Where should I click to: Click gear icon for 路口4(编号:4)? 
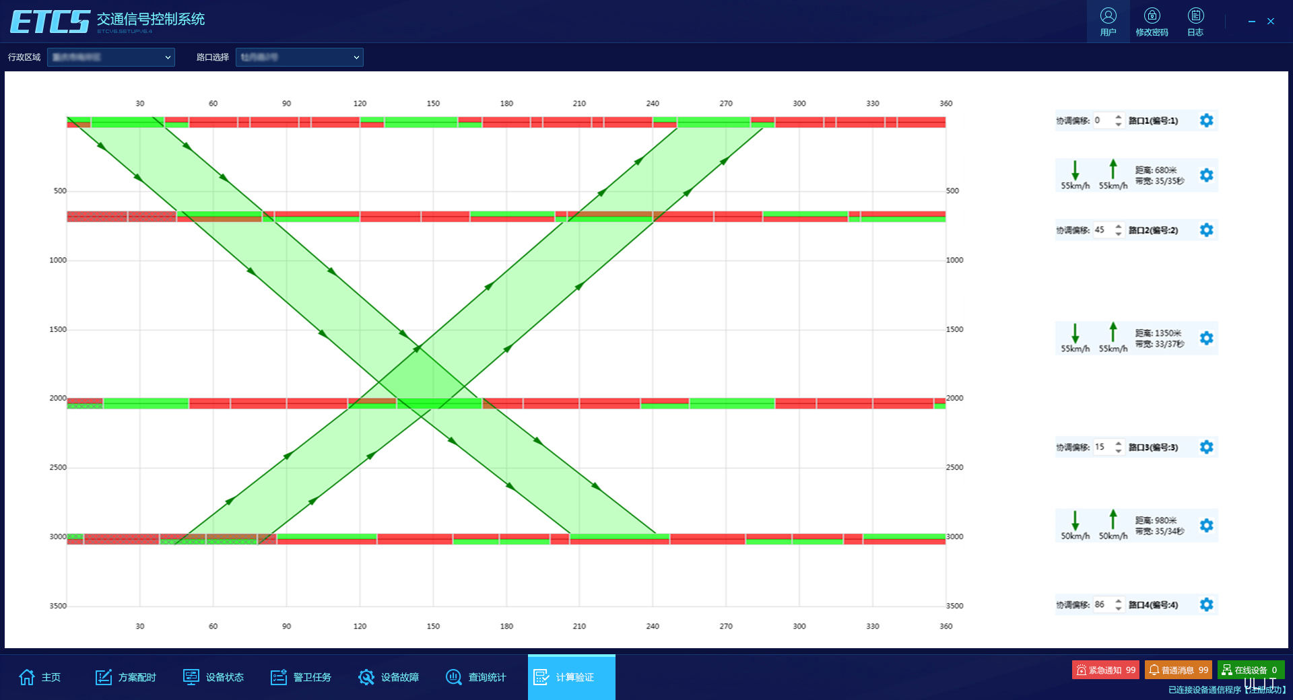point(1206,604)
